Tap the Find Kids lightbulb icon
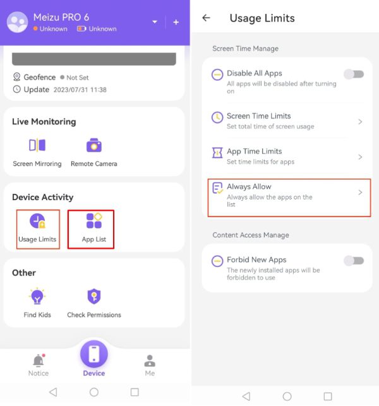This screenshot has height=406, width=379. (x=37, y=296)
